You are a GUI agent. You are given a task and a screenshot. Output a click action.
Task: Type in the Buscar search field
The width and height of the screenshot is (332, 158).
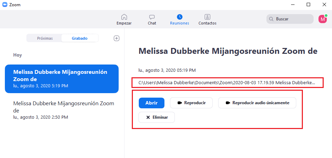click(x=293, y=19)
